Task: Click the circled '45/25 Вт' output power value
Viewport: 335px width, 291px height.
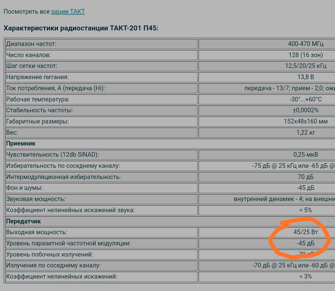Action: point(306,232)
